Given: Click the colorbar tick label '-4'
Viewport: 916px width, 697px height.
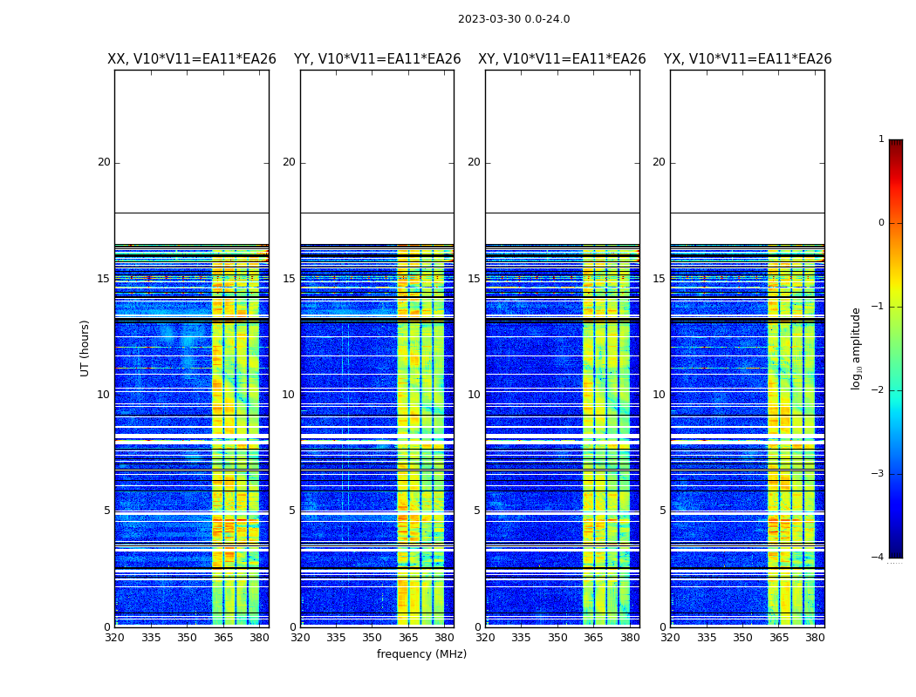Looking at the screenshot, I should tap(878, 558).
